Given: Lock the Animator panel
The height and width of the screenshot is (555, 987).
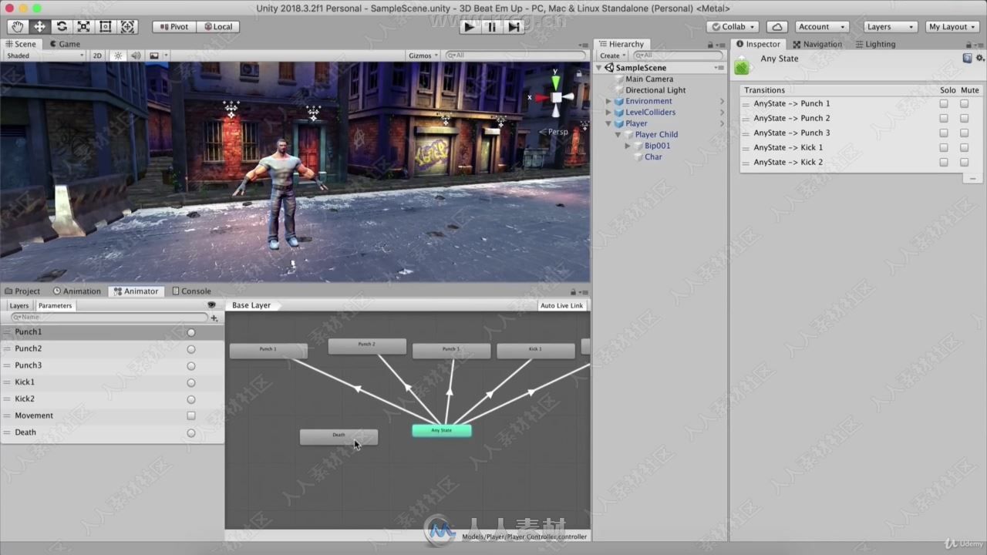Looking at the screenshot, I should tap(573, 291).
